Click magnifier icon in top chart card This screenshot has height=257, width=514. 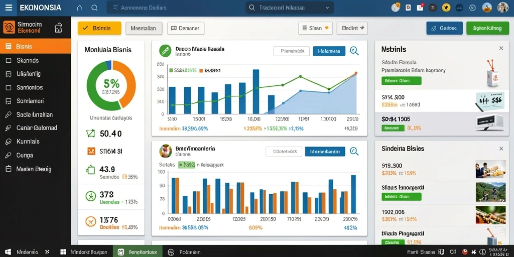click(x=354, y=51)
